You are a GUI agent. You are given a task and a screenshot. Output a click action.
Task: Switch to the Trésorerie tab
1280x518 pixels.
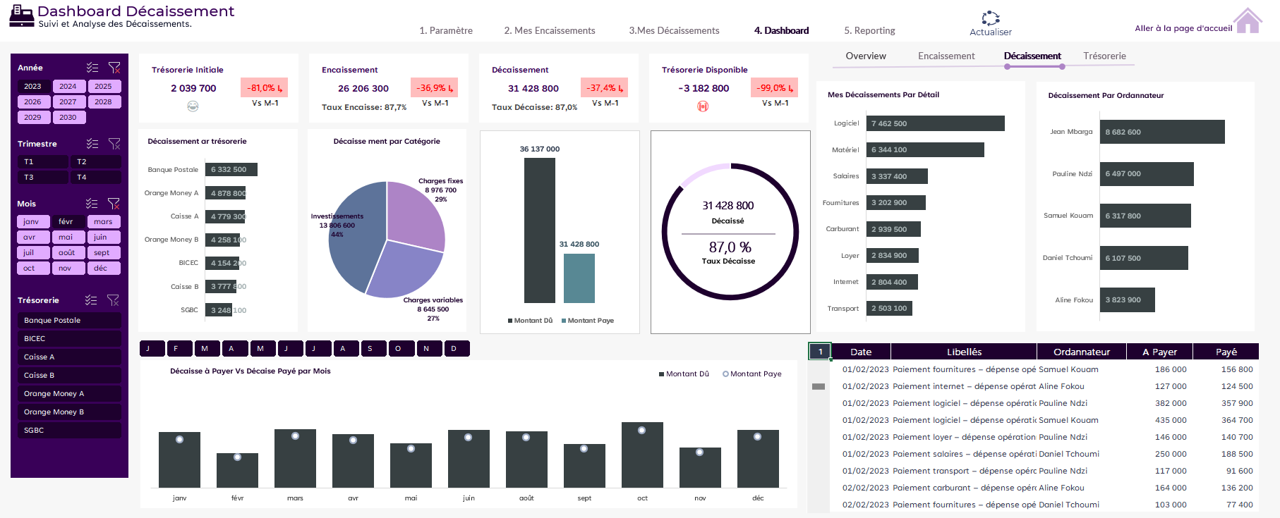click(1105, 56)
